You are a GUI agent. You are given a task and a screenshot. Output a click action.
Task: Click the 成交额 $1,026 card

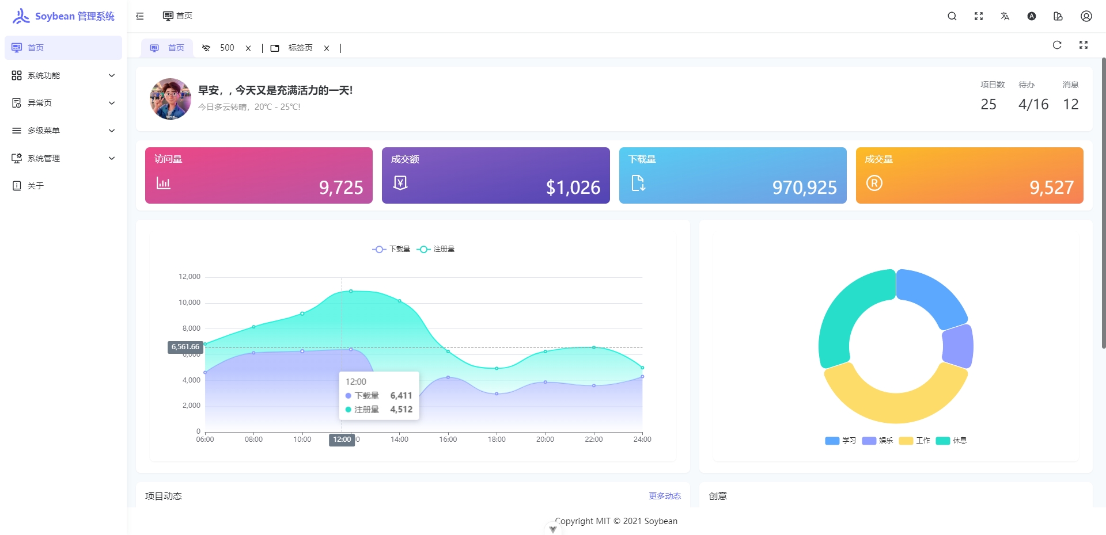(496, 175)
